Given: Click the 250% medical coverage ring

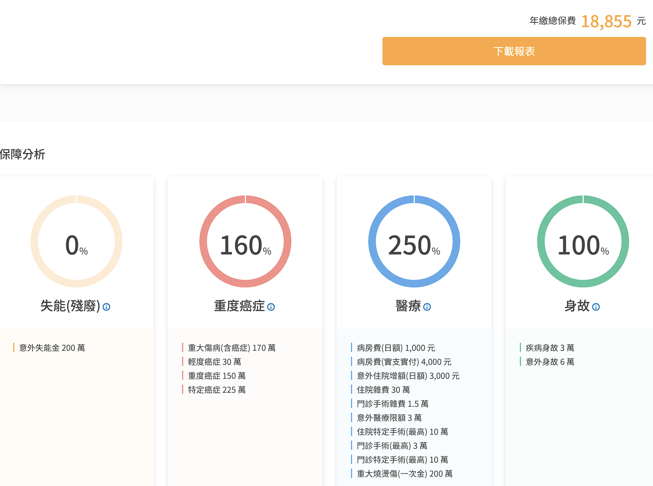Looking at the screenshot, I should click(414, 241).
